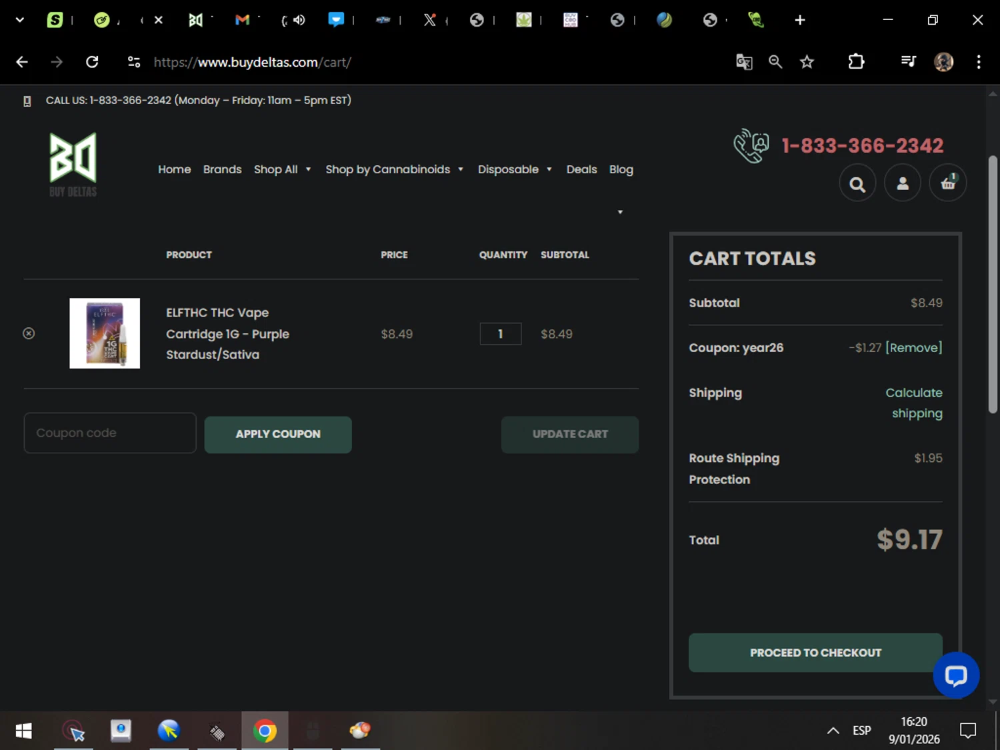
Task: Click the Cart Totals Subtotal $8.49 value
Action: (927, 303)
